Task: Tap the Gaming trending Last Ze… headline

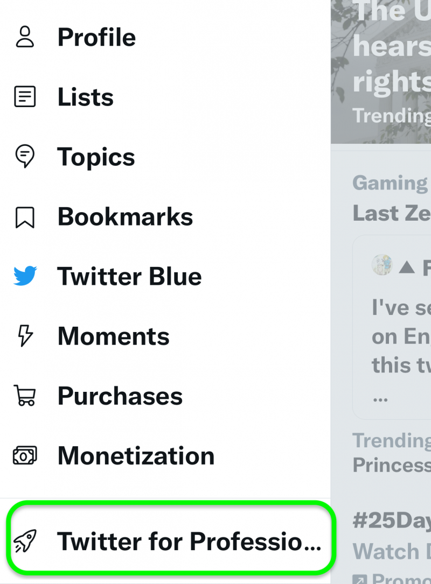Action: 392,213
